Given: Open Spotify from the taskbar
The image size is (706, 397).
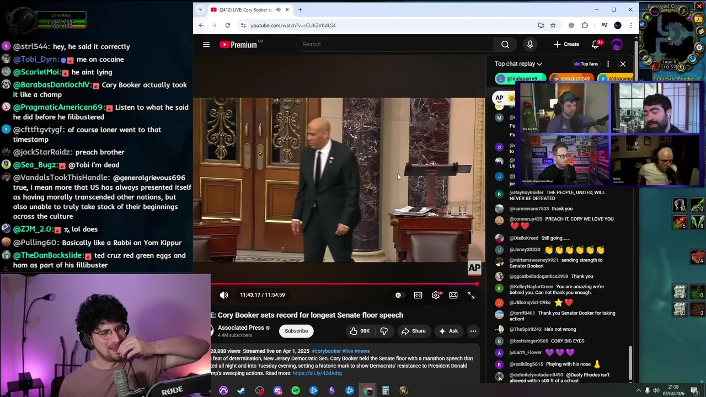Looking at the screenshot, I should pos(296,391).
